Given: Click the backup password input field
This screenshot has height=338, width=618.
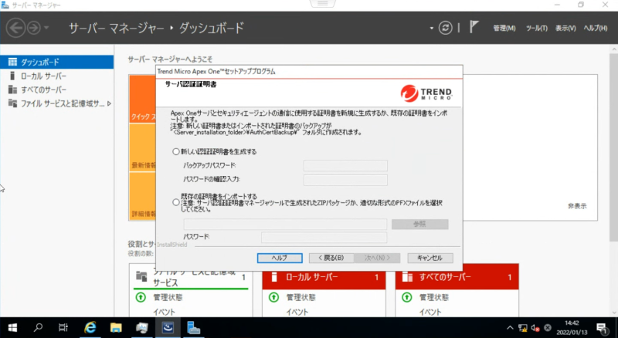Looking at the screenshot, I should (x=345, y=165).
